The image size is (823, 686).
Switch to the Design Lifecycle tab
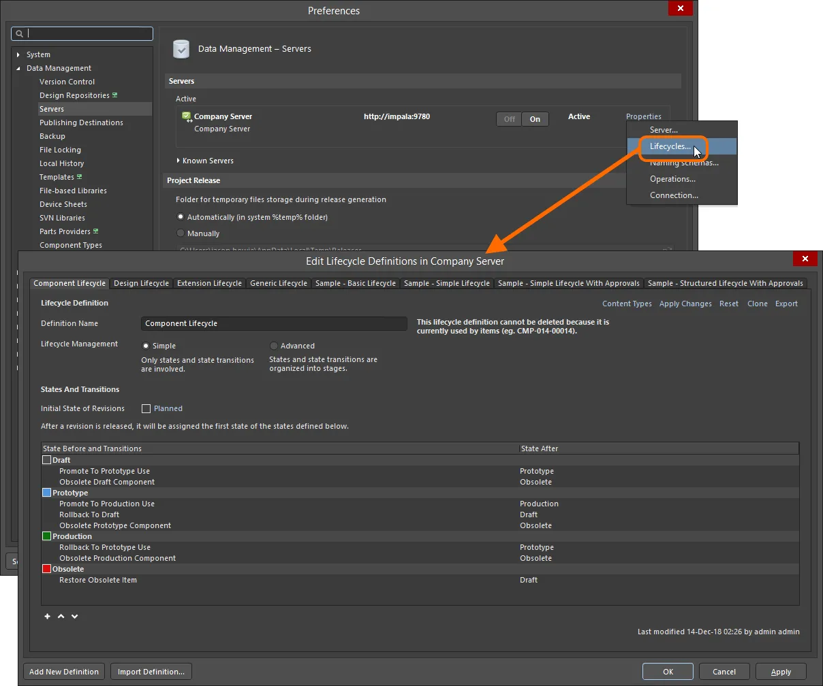pyautogui.click(x=141, y=283)
